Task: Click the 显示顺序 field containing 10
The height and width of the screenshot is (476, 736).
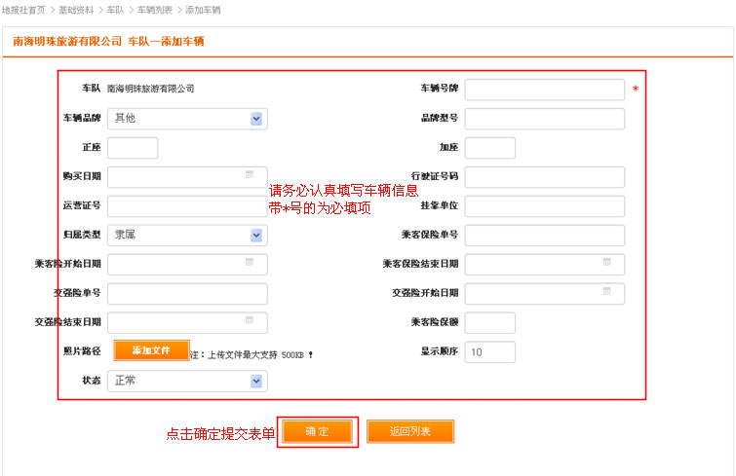Action: click(490, 352)
